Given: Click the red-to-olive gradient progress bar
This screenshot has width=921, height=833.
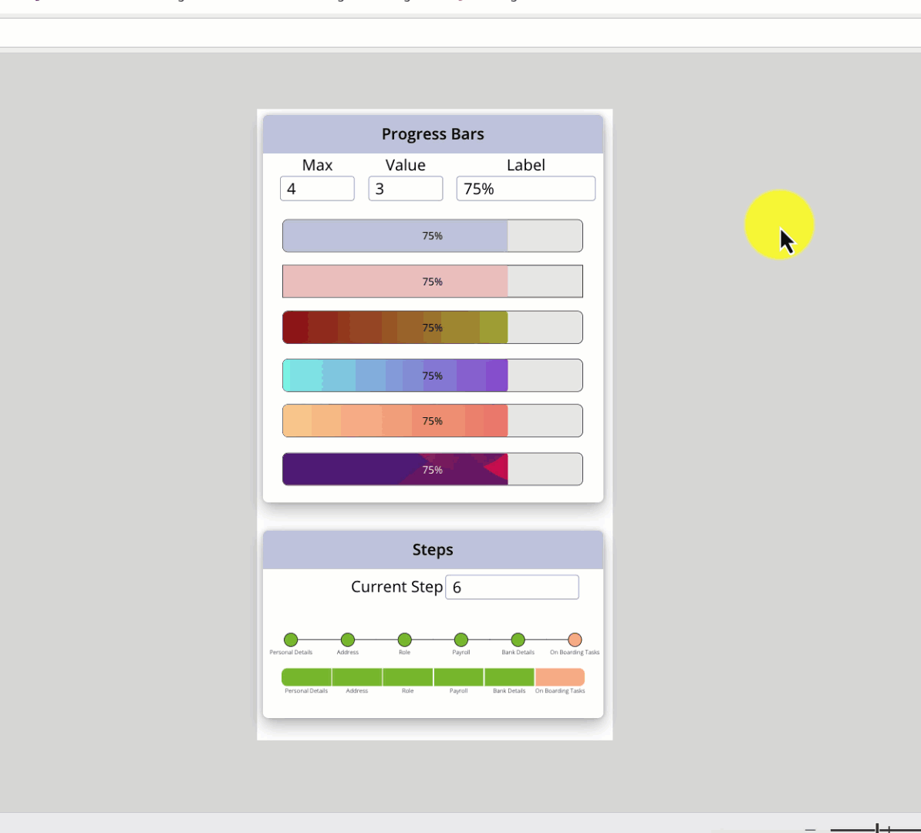Looking at the screenshot, I should [432, 328].
